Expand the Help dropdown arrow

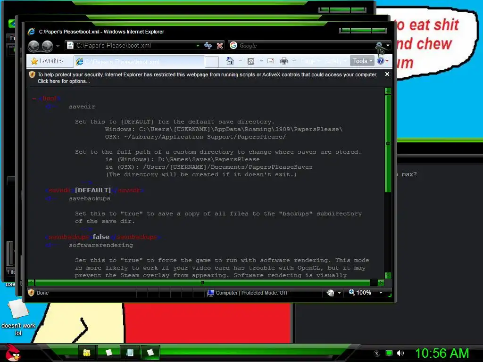387,61
